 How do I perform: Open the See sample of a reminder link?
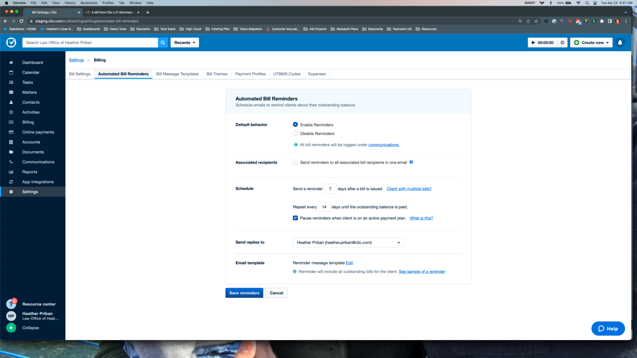[421, 271]
